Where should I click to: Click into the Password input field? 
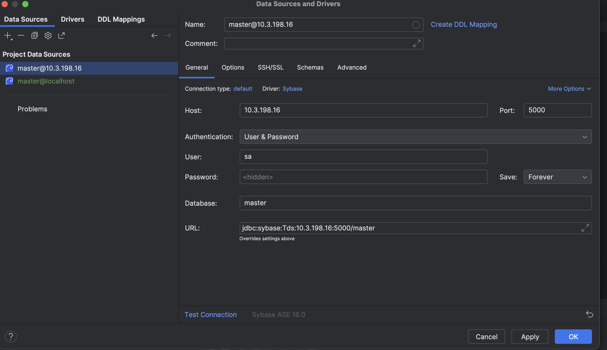tap(363, 177)
